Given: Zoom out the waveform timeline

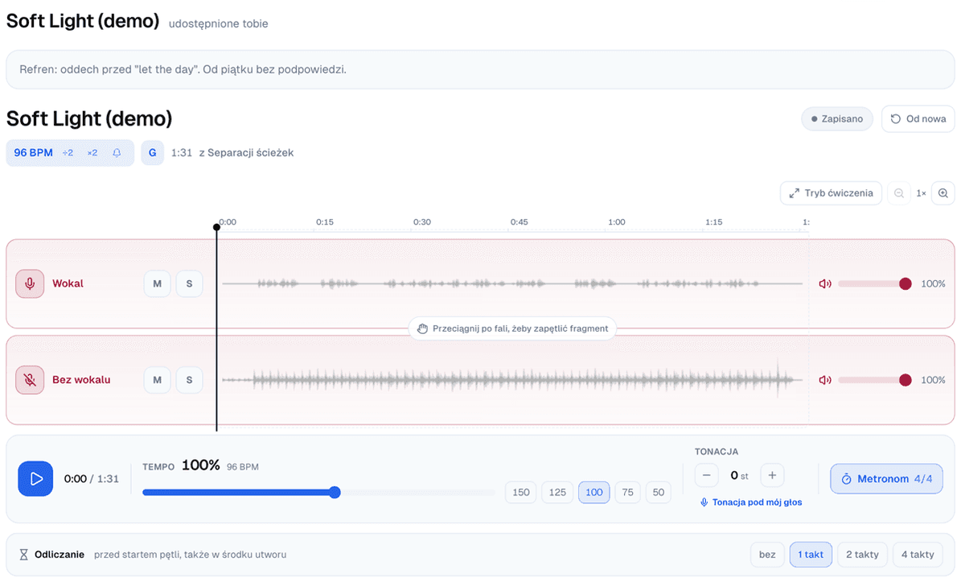Looking at the screenshot, I should 899,193.
